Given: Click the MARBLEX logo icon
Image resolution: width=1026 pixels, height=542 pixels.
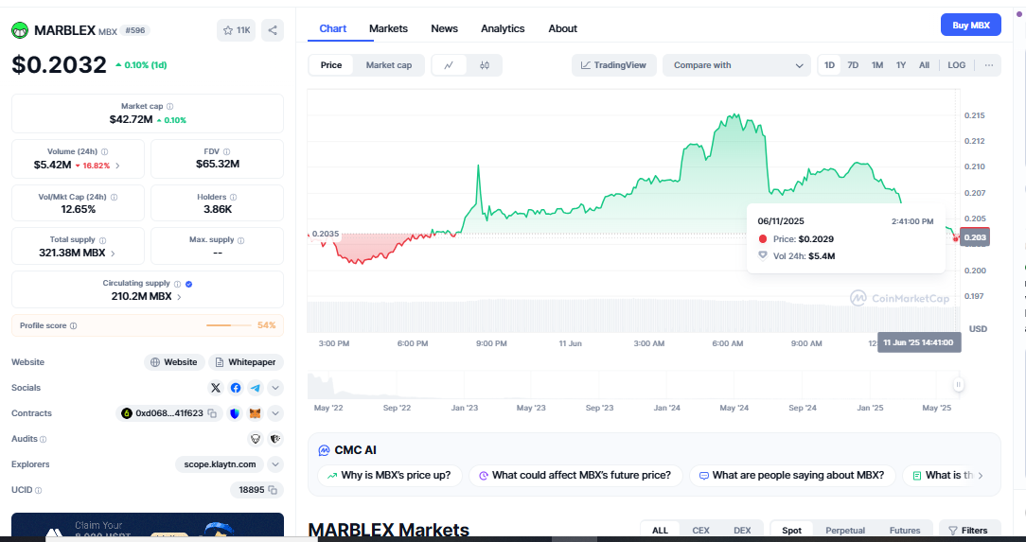Looking at the screenshot, I should click(20, 30).
